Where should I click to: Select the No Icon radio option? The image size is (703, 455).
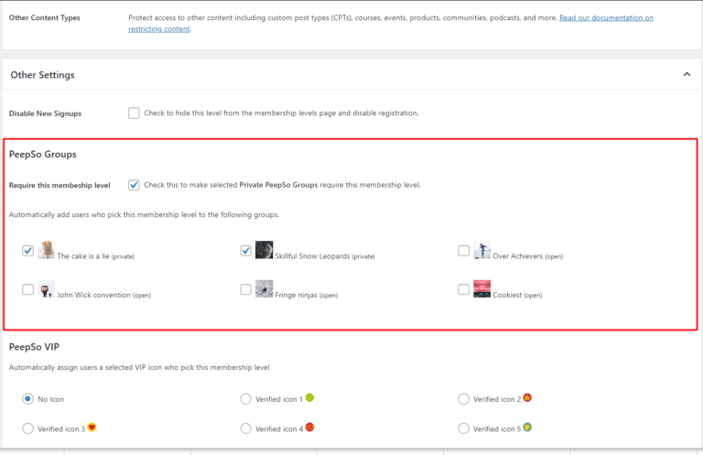click(28, 399)
